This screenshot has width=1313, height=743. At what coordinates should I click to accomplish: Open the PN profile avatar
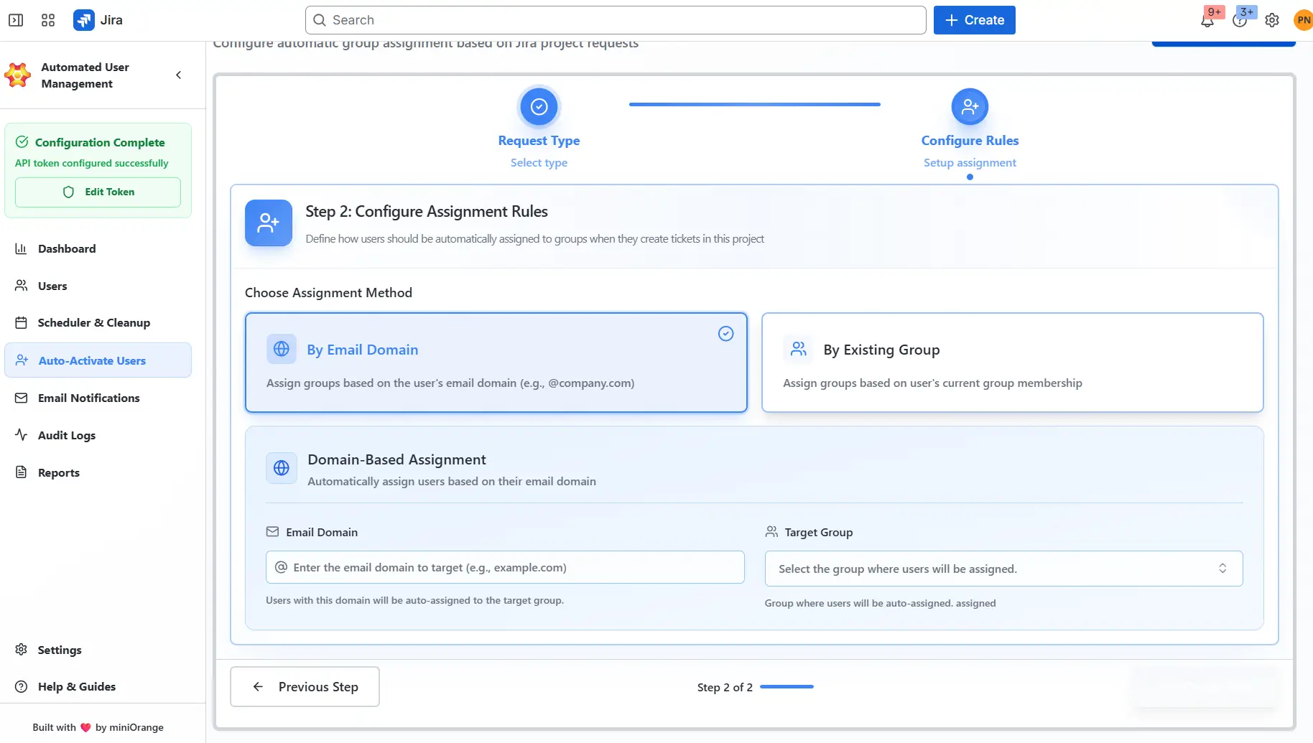pyautogui.click(x=1303, y=20)
